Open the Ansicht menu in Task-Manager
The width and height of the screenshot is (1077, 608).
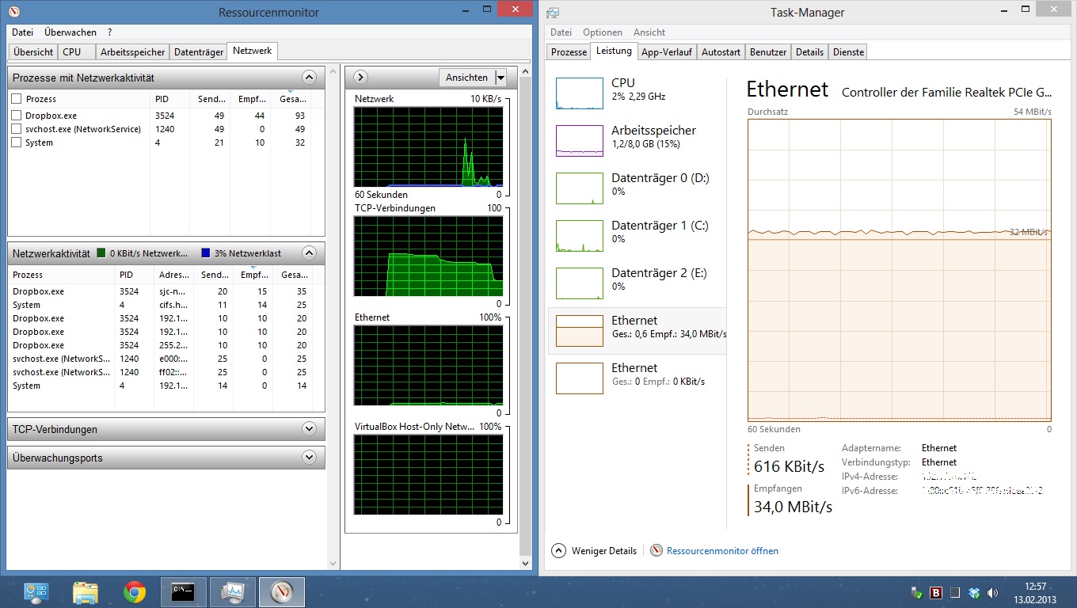649,32
